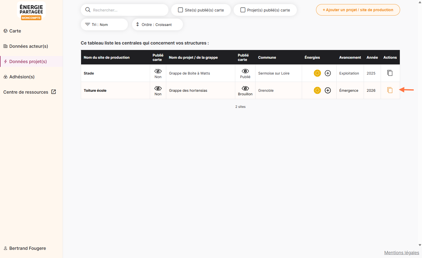
Task: Enable the Site(s) publié(s) carte checkbox
Action: pyautogui.click(x=180, y=10)
